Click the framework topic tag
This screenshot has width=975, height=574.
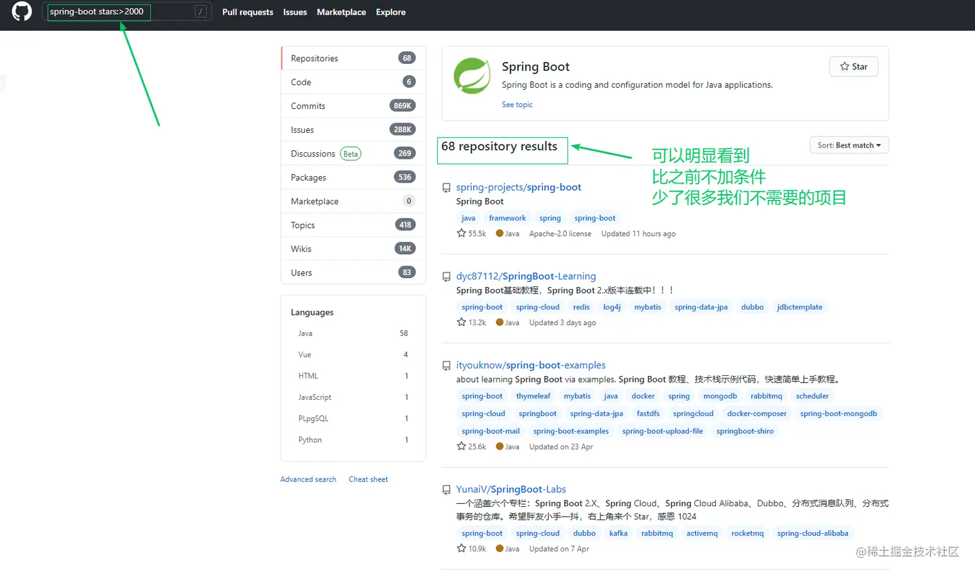coord(507,218)
